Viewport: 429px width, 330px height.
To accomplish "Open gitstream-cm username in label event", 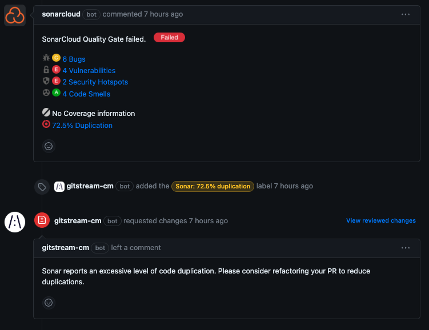I will point(90,186).
